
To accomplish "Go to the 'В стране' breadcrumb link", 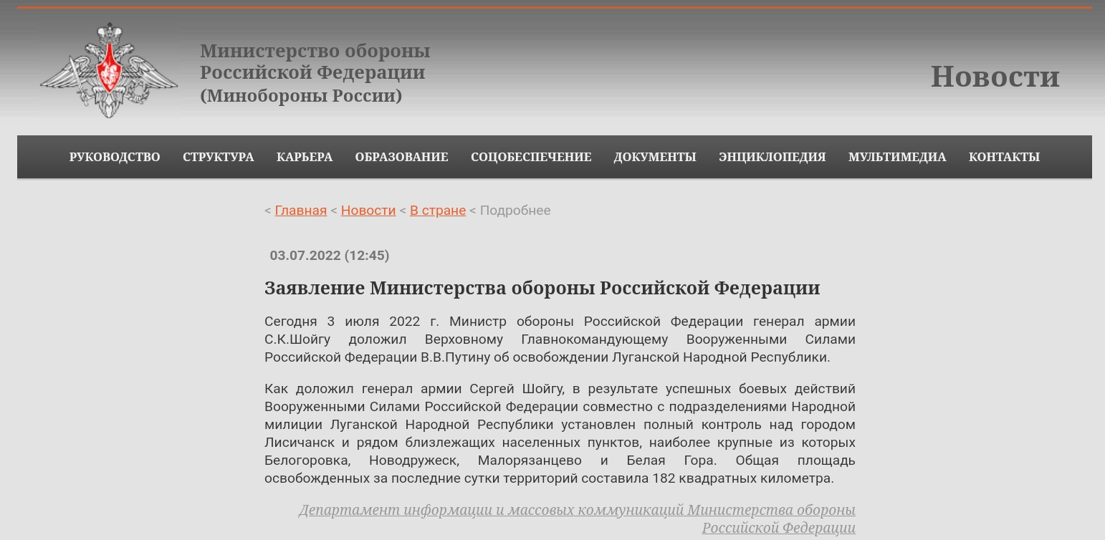I will [x=438, y=211].
